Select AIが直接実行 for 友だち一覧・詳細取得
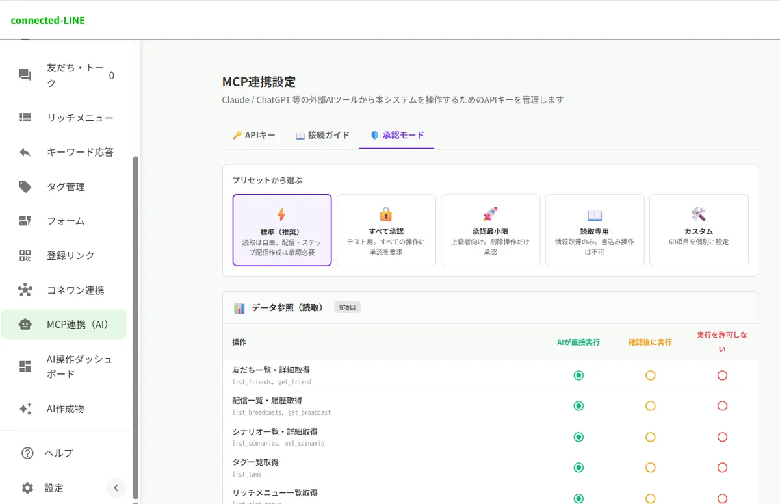The height and width of the screenshot is (504, 780). coord(578,375)
